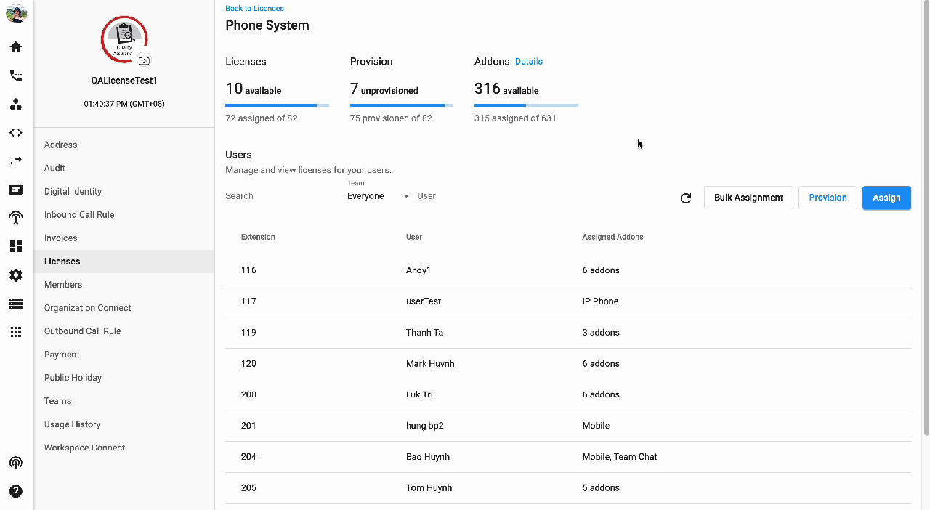Open the SIP icon in left rail
The image size is (930, 510).
click(x=15, y=190)
